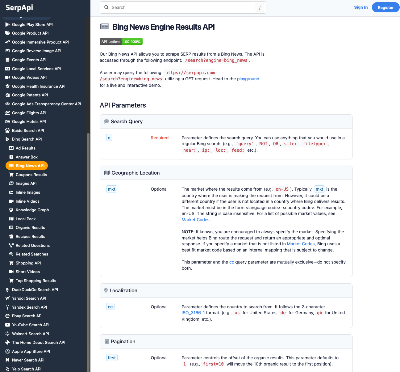Click the Google Ads Transparency eye icon
Screen dimensions: 400x372
coord(7,104)
